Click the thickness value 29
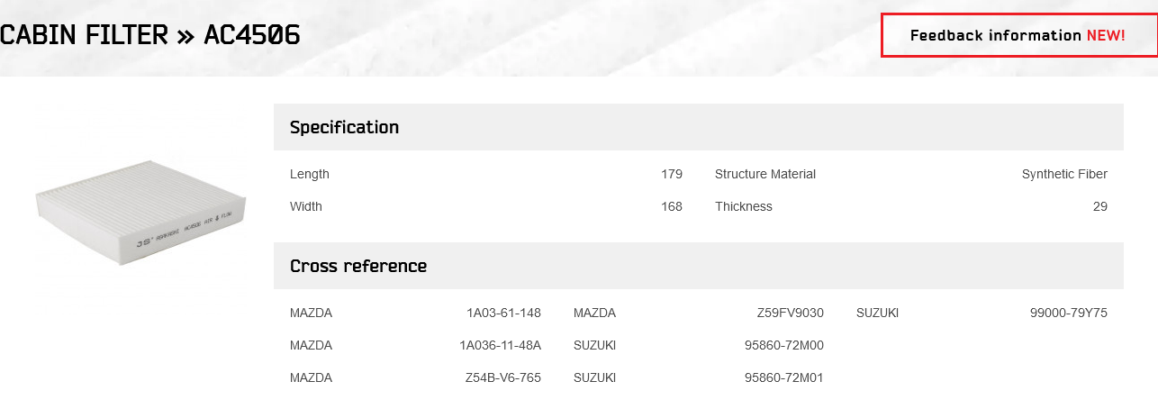The height and width of the screenshot is (418, 1158). 1100,207
